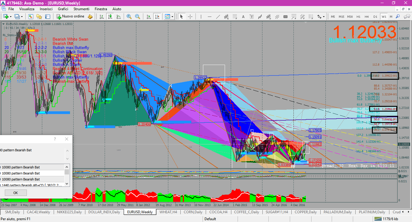412x222 pixels.
Task: Open the Strumenti menu
Action: pyautogui.click(x=81, y=9)
